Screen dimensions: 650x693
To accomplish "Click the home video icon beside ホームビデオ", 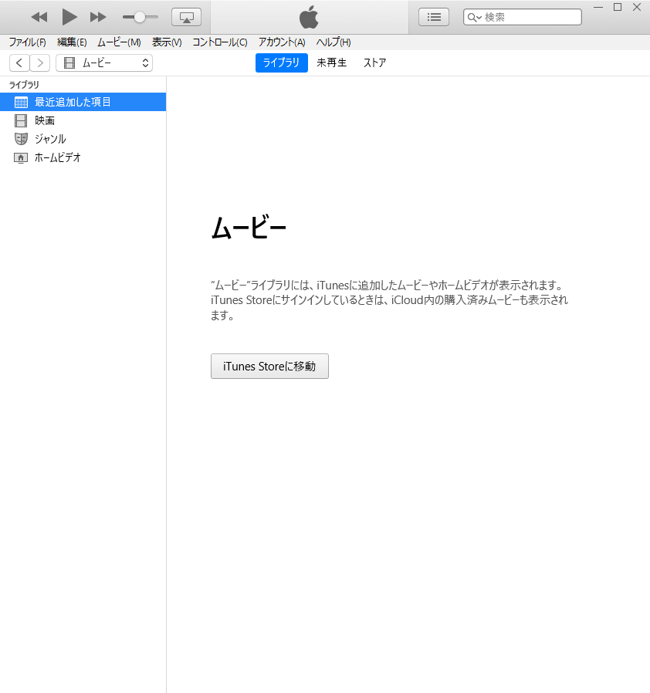I will pos(21,157).
